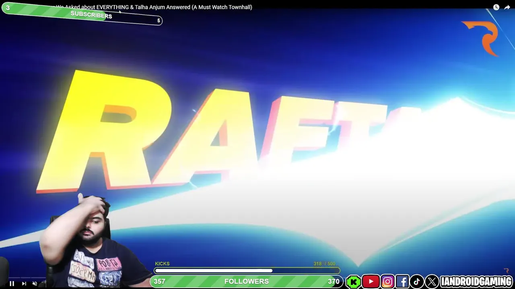Viewport: 515px width, 289px height.
Task: Click the TikTok logo icon
Action: (417, 282)
